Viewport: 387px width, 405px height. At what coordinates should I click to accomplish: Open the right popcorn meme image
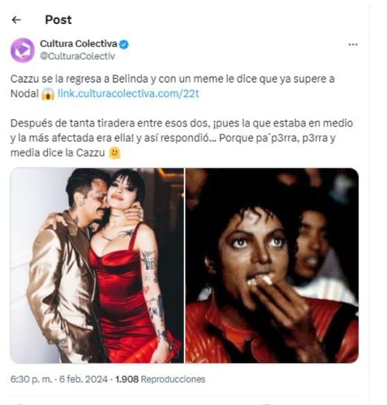pyautogui.click(x=272, y=265)
